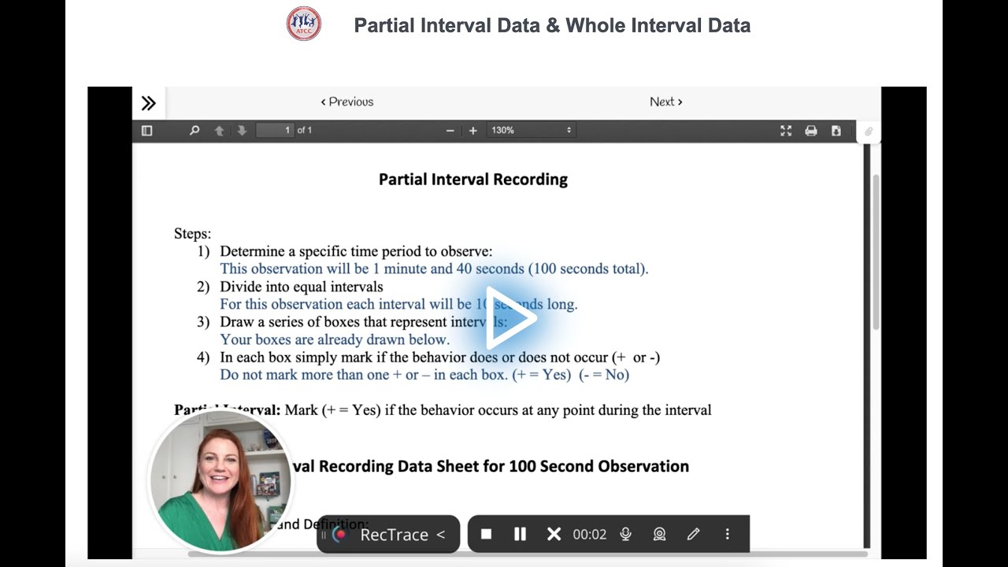The width and height of the screenshot is (1008, 567).
Task: Print the PDF document
Action: (x=811, y=131)
